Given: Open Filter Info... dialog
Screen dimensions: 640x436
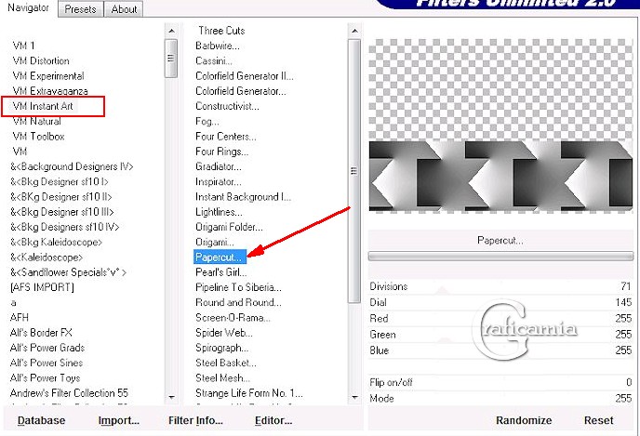Looking at the screenshot, I should [195, 420].
